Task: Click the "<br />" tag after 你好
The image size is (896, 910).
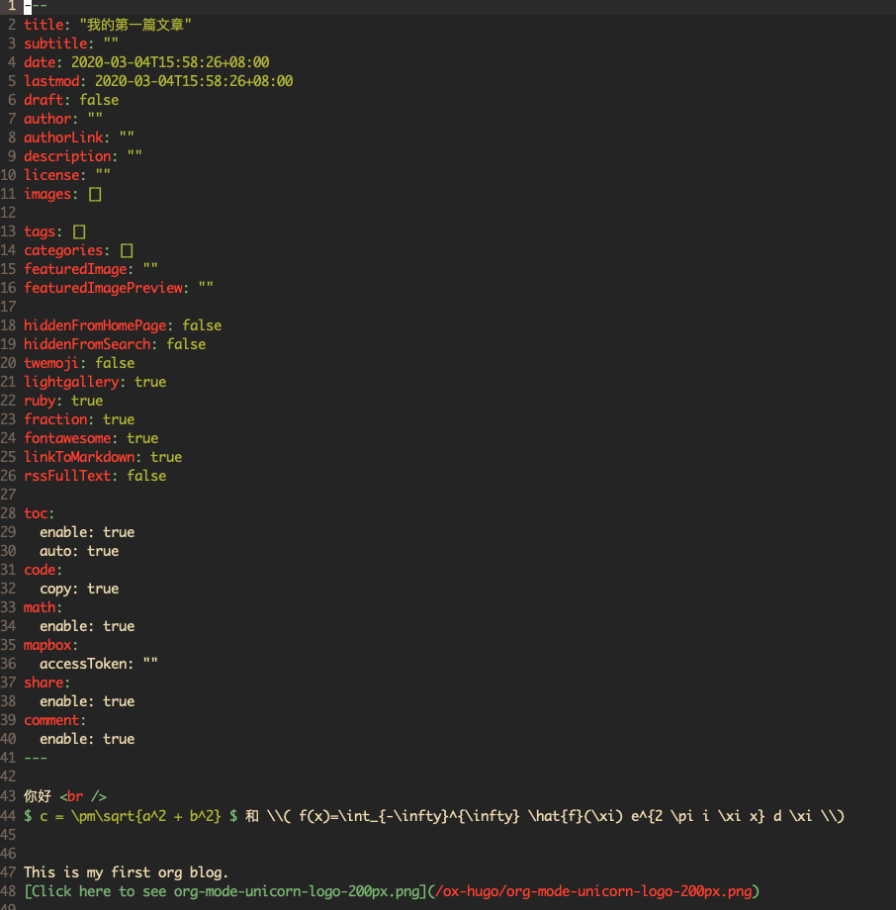Action: click(x=83, y=796)
